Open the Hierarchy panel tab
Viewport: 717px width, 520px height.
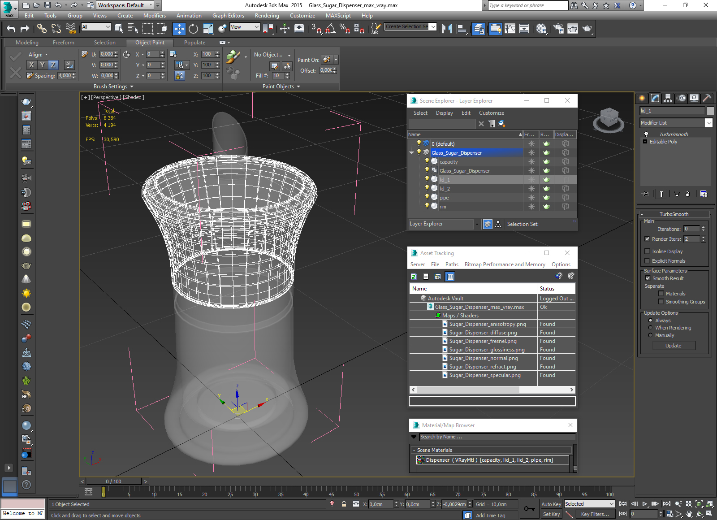click(x=668, y=98)
